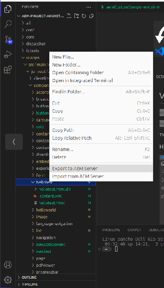Viewport: 164px width, 288px height.
Task: Open the Search view icon
Action: tap(8, 24)
